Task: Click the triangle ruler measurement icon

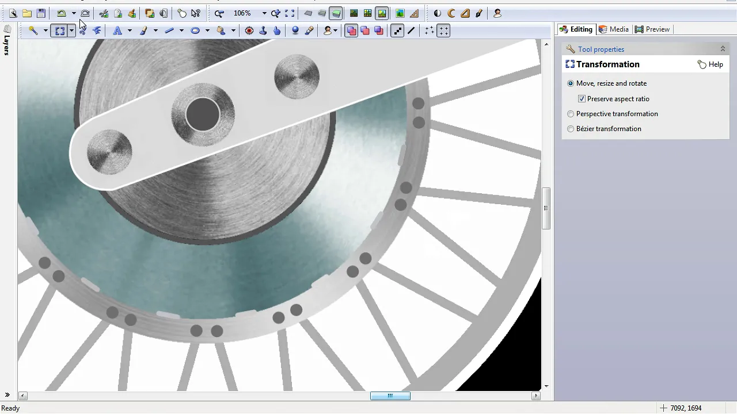Action: (x=414, y=13)
